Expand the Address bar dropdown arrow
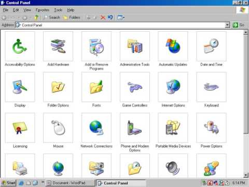The height and width of the screenshot is (187, 249). click(228, 25)
